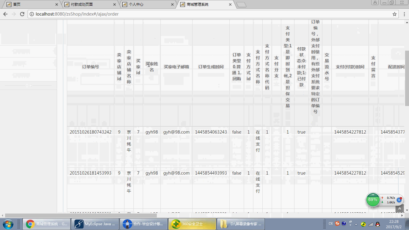Click the 1445854063243 order time cell
This screenshot has width=409, height=230.
(211, 132)
